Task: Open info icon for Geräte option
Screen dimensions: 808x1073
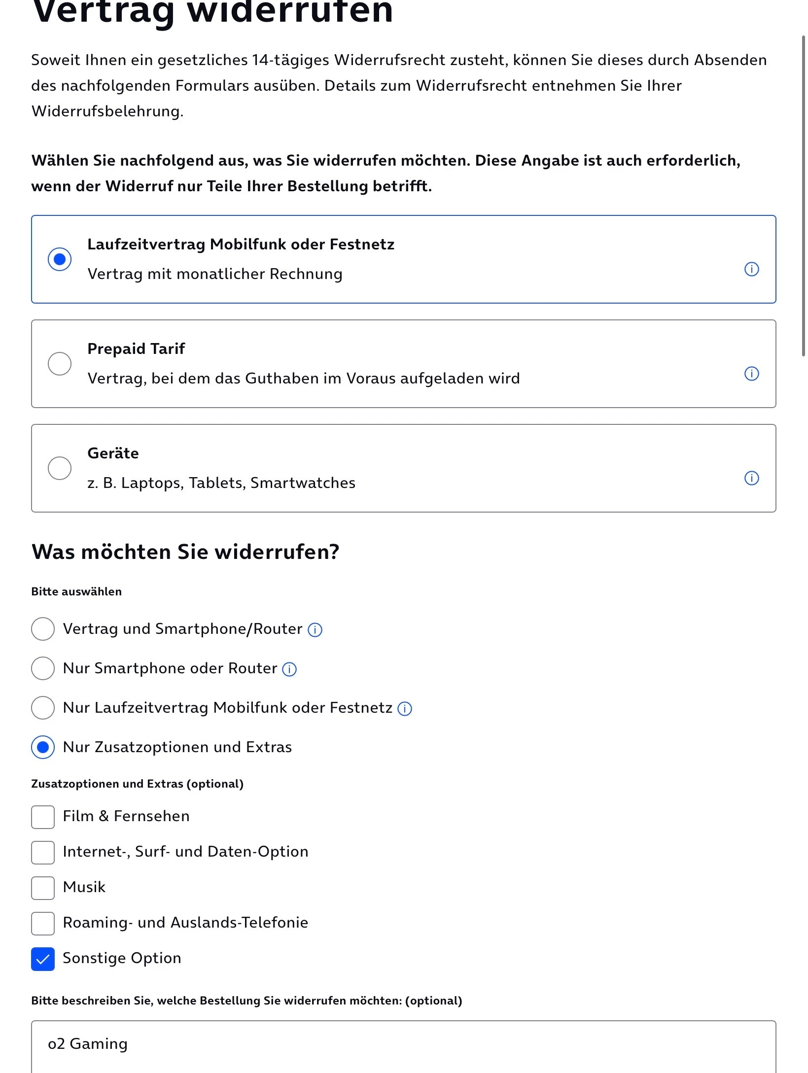Action: point(751,478)
